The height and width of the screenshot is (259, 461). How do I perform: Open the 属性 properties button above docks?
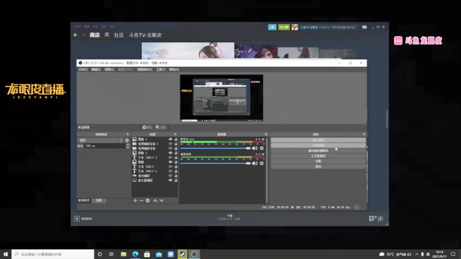[148, 127]
